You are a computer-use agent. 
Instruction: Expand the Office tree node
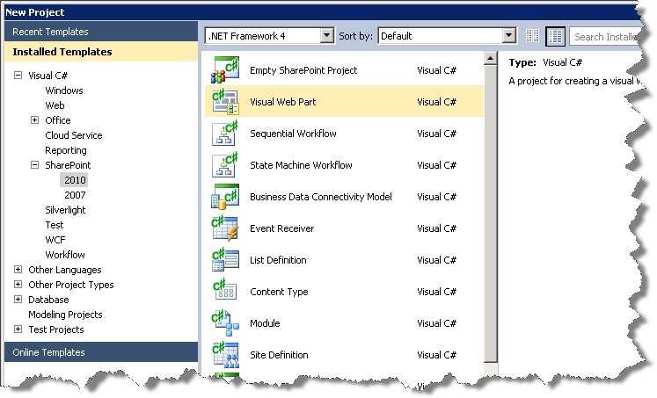35,120
